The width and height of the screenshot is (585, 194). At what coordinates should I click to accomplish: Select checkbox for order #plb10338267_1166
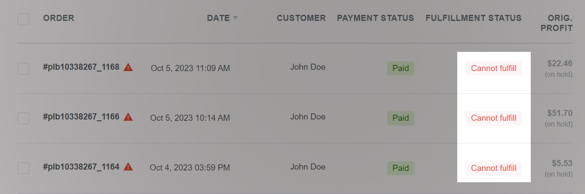click(24, 118)
